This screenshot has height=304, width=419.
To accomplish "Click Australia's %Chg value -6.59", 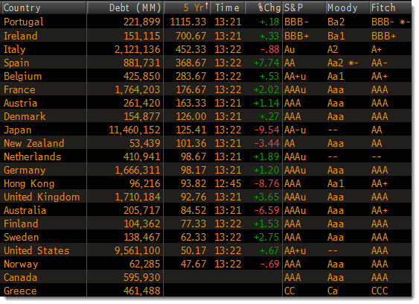I will [x=266, y=210].
